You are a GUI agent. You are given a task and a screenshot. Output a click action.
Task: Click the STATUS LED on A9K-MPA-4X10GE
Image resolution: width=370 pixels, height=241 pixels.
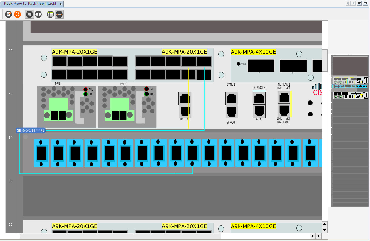coord(238,64)
